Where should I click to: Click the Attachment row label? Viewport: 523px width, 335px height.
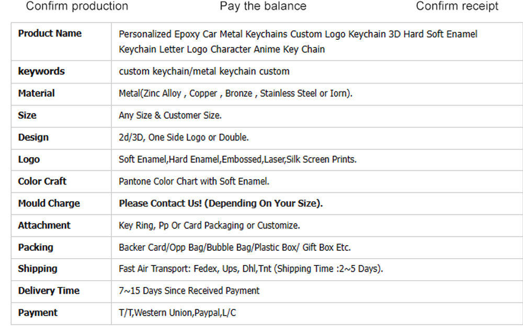click(44, 225)
